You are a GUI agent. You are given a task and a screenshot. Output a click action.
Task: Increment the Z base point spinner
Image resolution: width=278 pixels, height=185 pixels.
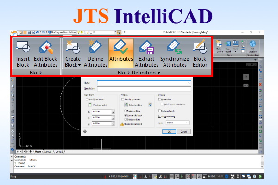113,122
